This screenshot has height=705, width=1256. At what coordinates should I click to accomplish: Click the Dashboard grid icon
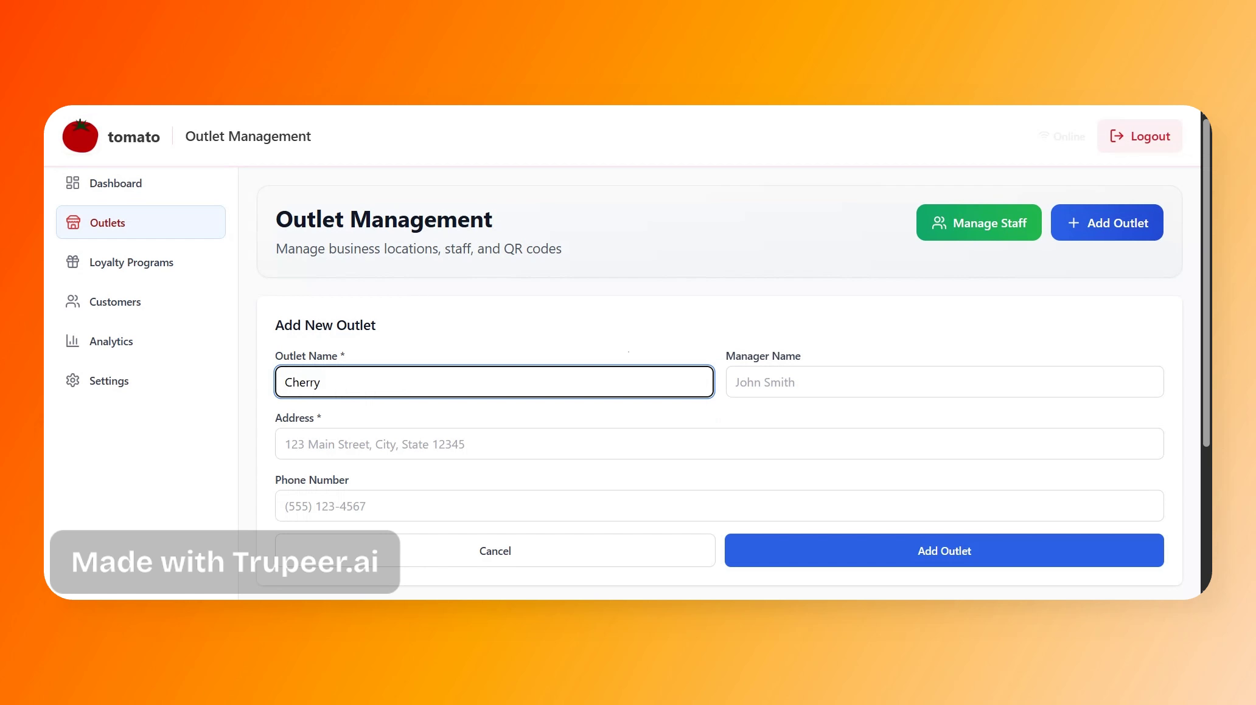[x=72, y=183]
